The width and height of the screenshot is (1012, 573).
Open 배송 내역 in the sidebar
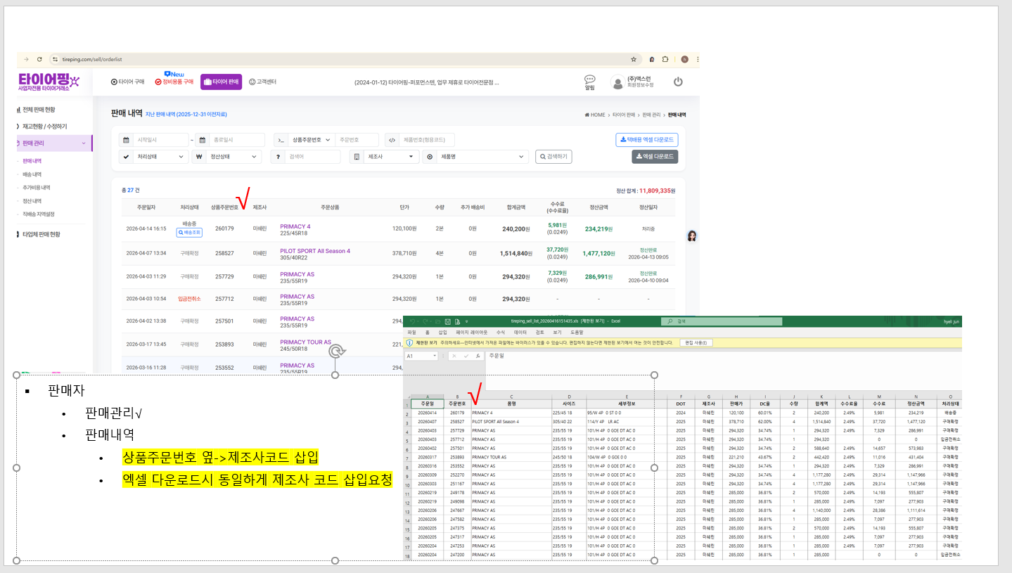click(32, 174)
